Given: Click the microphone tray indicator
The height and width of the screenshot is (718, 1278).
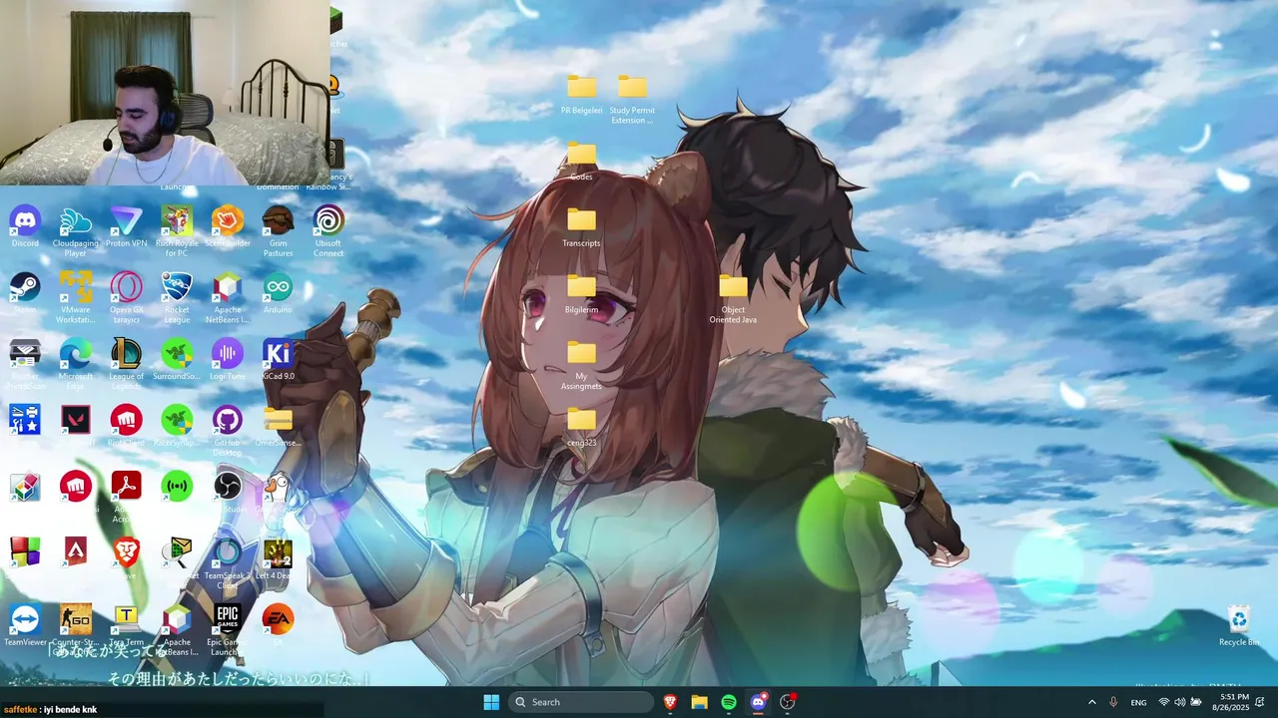Looking at the screenshot, I should [x=1113, y=702].
